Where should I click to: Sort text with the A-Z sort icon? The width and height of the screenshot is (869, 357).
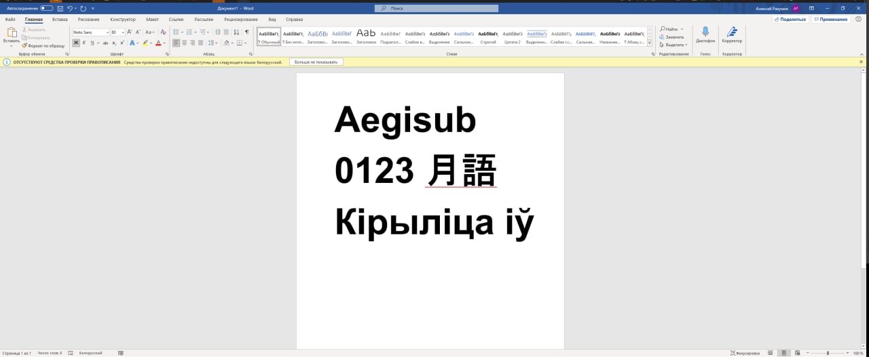236,32
